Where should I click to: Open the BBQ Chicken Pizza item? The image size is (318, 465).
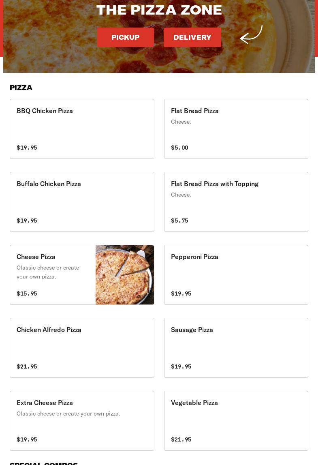(x=82, y=129)
